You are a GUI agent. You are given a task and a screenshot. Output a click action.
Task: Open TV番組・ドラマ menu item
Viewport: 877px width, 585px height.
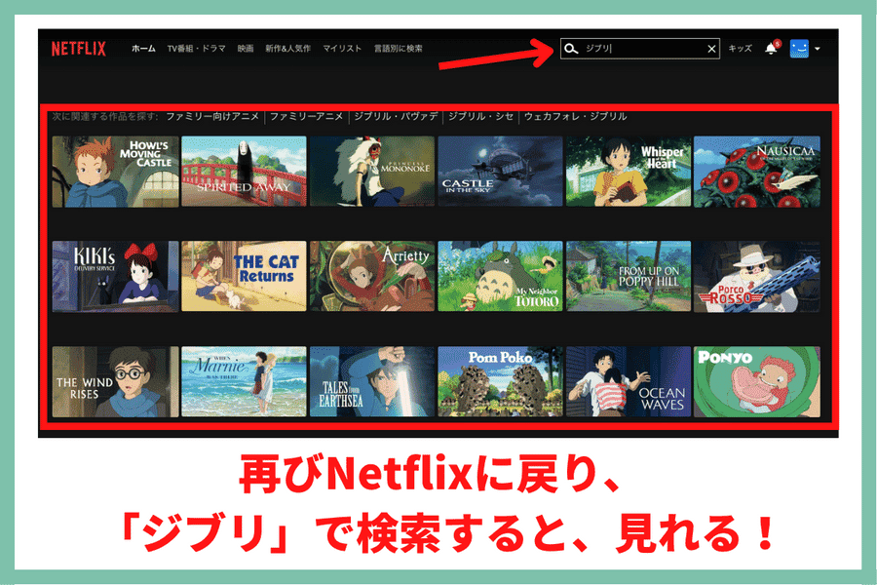pos(196,49)
